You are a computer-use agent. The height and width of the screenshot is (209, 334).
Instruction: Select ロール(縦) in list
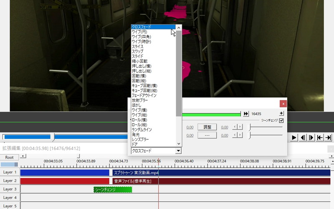click(153, 124)
